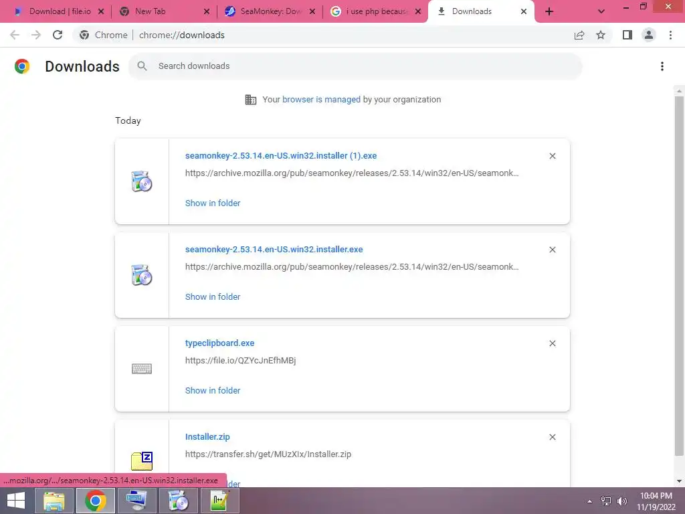
Task: Click the seamonkey installer.exe file icon
Action: (142, 275)
